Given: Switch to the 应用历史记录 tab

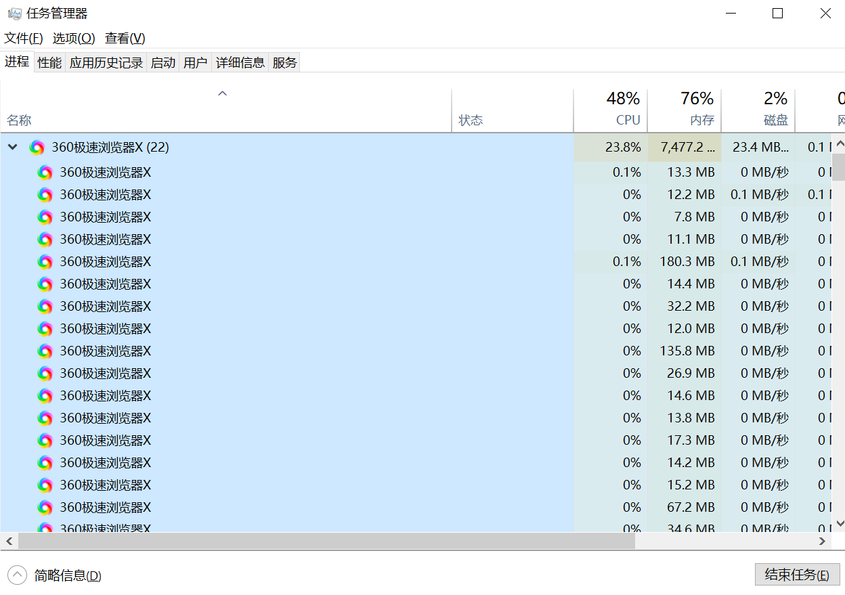Looking at the screenshot, I should 106,63.
